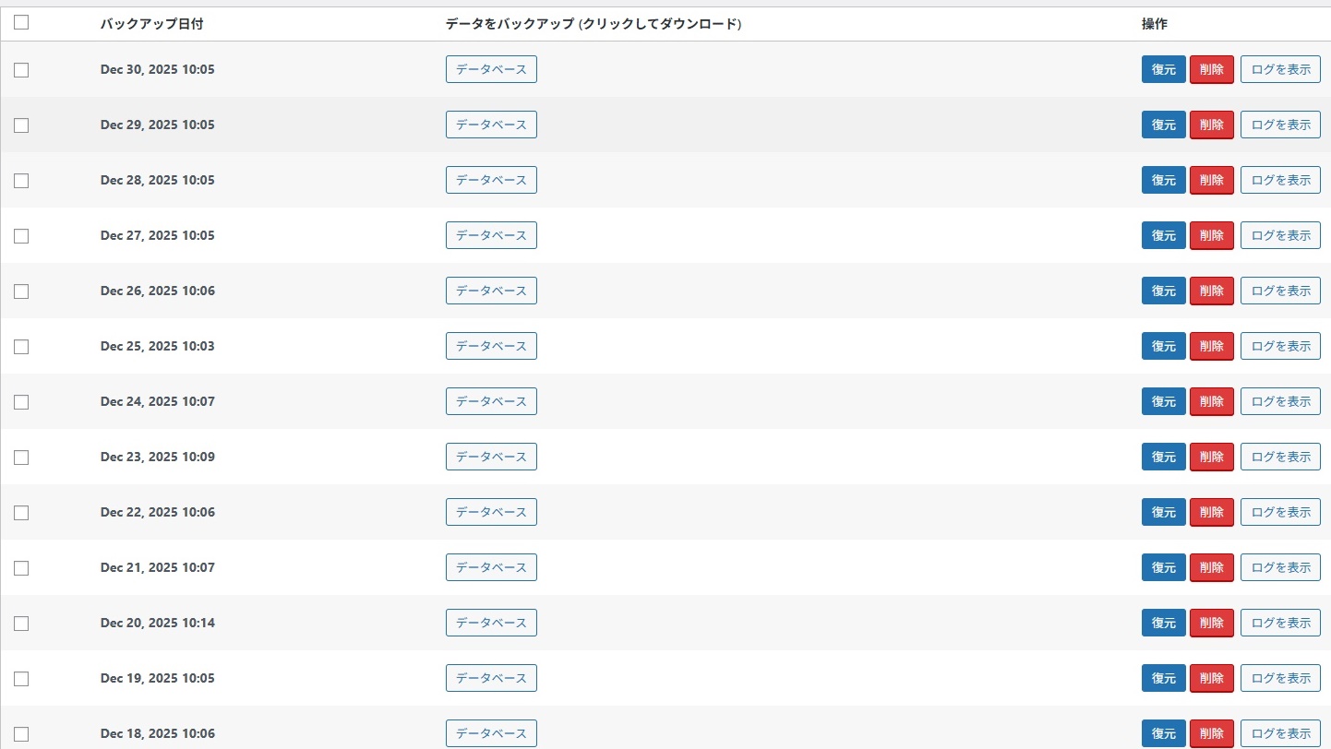Restore (復元) the Dec 30, 2025 backup

[1163, 69]
